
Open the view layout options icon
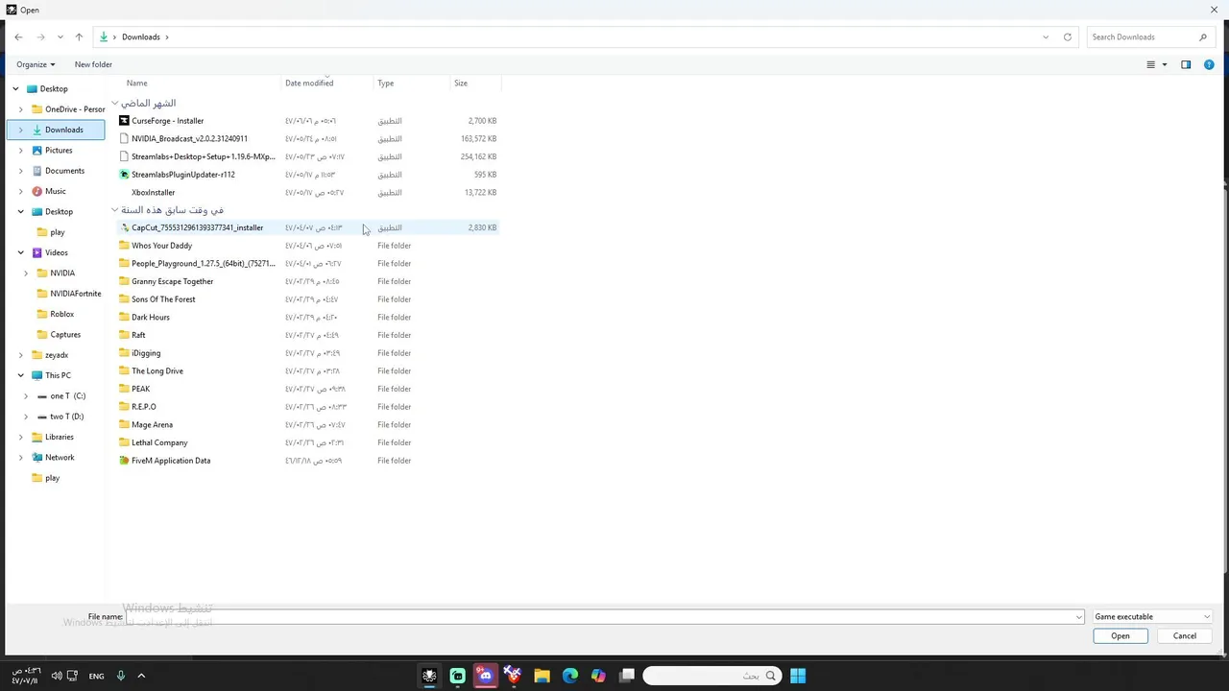point(1150,64)
